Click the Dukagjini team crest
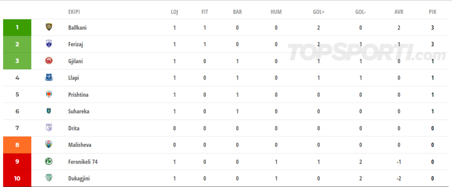Screen dimensions: 452x187 click(x=49, y=178)
